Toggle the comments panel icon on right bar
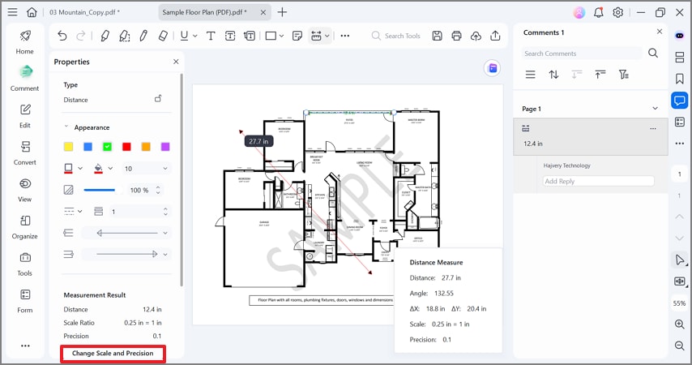This screenshot has height=365, width=692. (x=680, y=101)
